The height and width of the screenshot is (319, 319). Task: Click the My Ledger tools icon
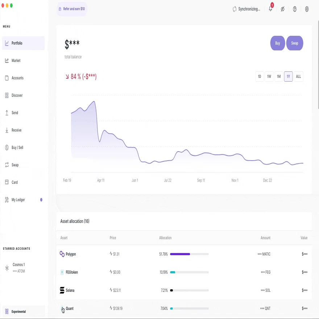[7, 200]
